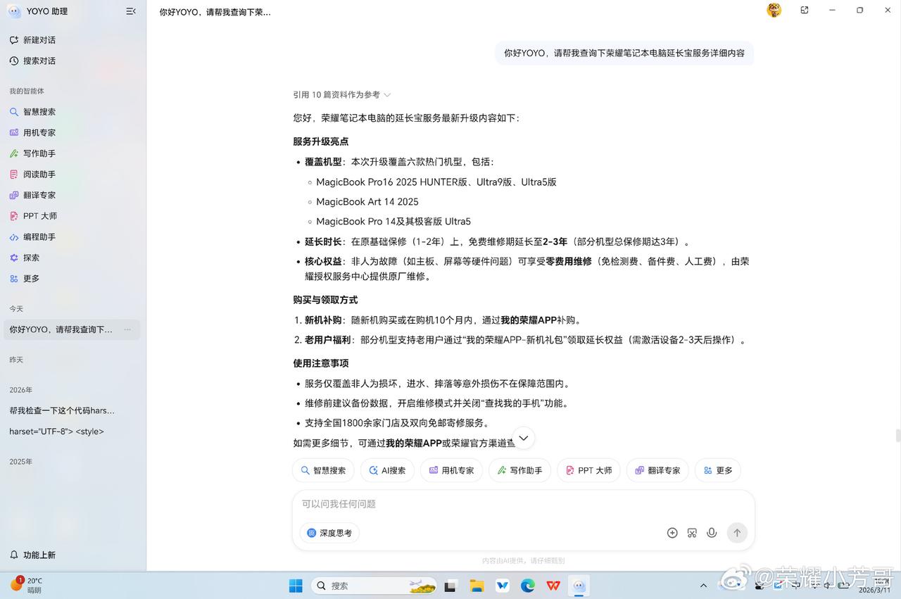901x599 pixels.
Task: Click the 用机专家 chip above the input box
Action: (451, 470)
